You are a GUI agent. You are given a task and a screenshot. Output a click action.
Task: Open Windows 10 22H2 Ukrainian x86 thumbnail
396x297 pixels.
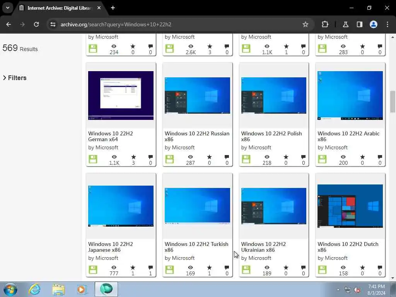point(274,206)
